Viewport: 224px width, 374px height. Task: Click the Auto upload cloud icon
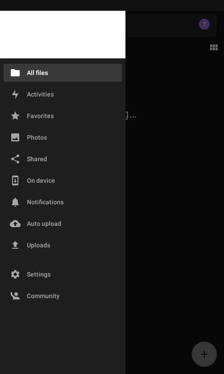pos(15,224)
